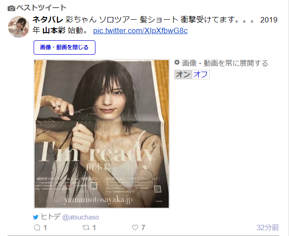Screen dimensions: 289x236
Task: Click the camera icon beside ベストツイート
Action: 11,9
